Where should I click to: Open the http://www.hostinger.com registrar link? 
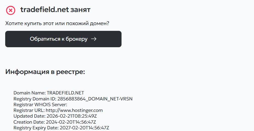(74, 110)
